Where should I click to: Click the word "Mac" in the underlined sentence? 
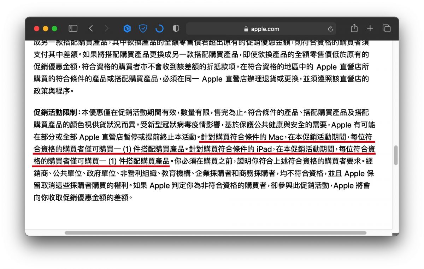pos(276,137)
